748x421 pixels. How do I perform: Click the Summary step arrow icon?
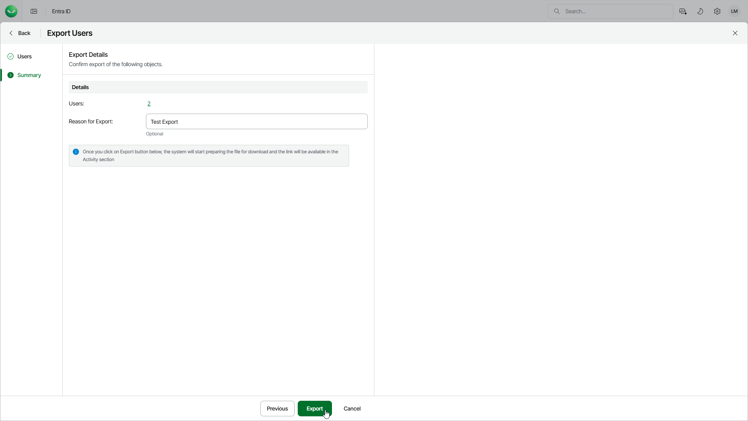pyautogui.click(x=11, y=75)
